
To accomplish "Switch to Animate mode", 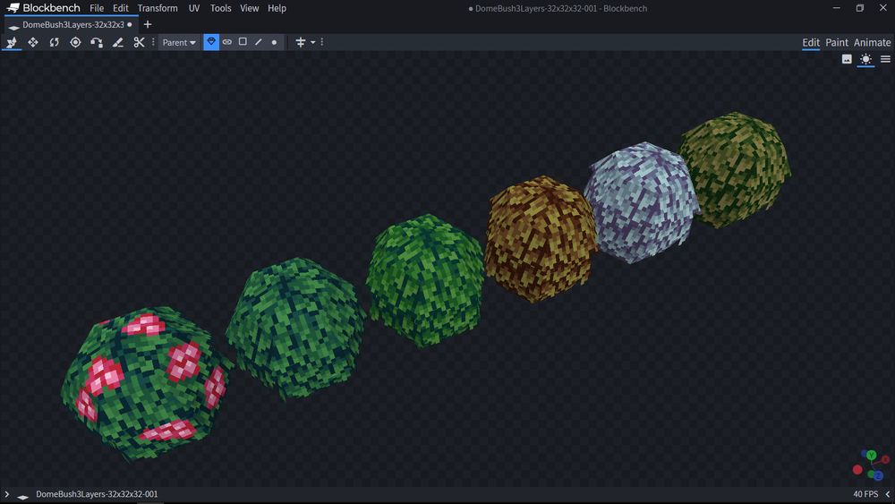I will (872, 42).
